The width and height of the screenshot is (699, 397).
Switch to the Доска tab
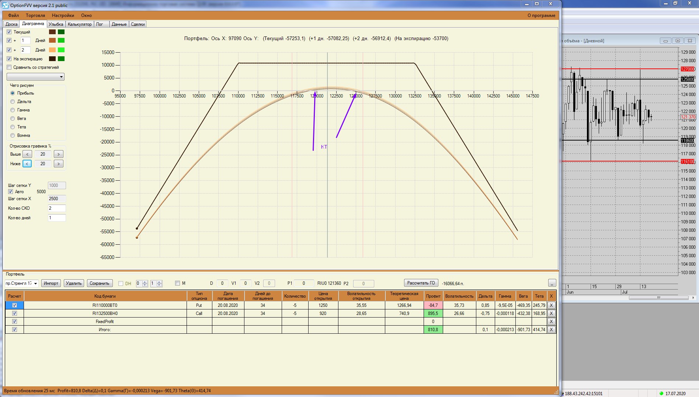pyautogui.click(x=11, y=24)
